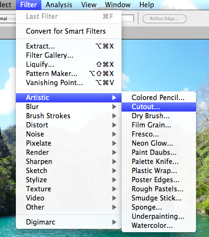Expand the Stylize submenu
209x237 pixels.
69,180
